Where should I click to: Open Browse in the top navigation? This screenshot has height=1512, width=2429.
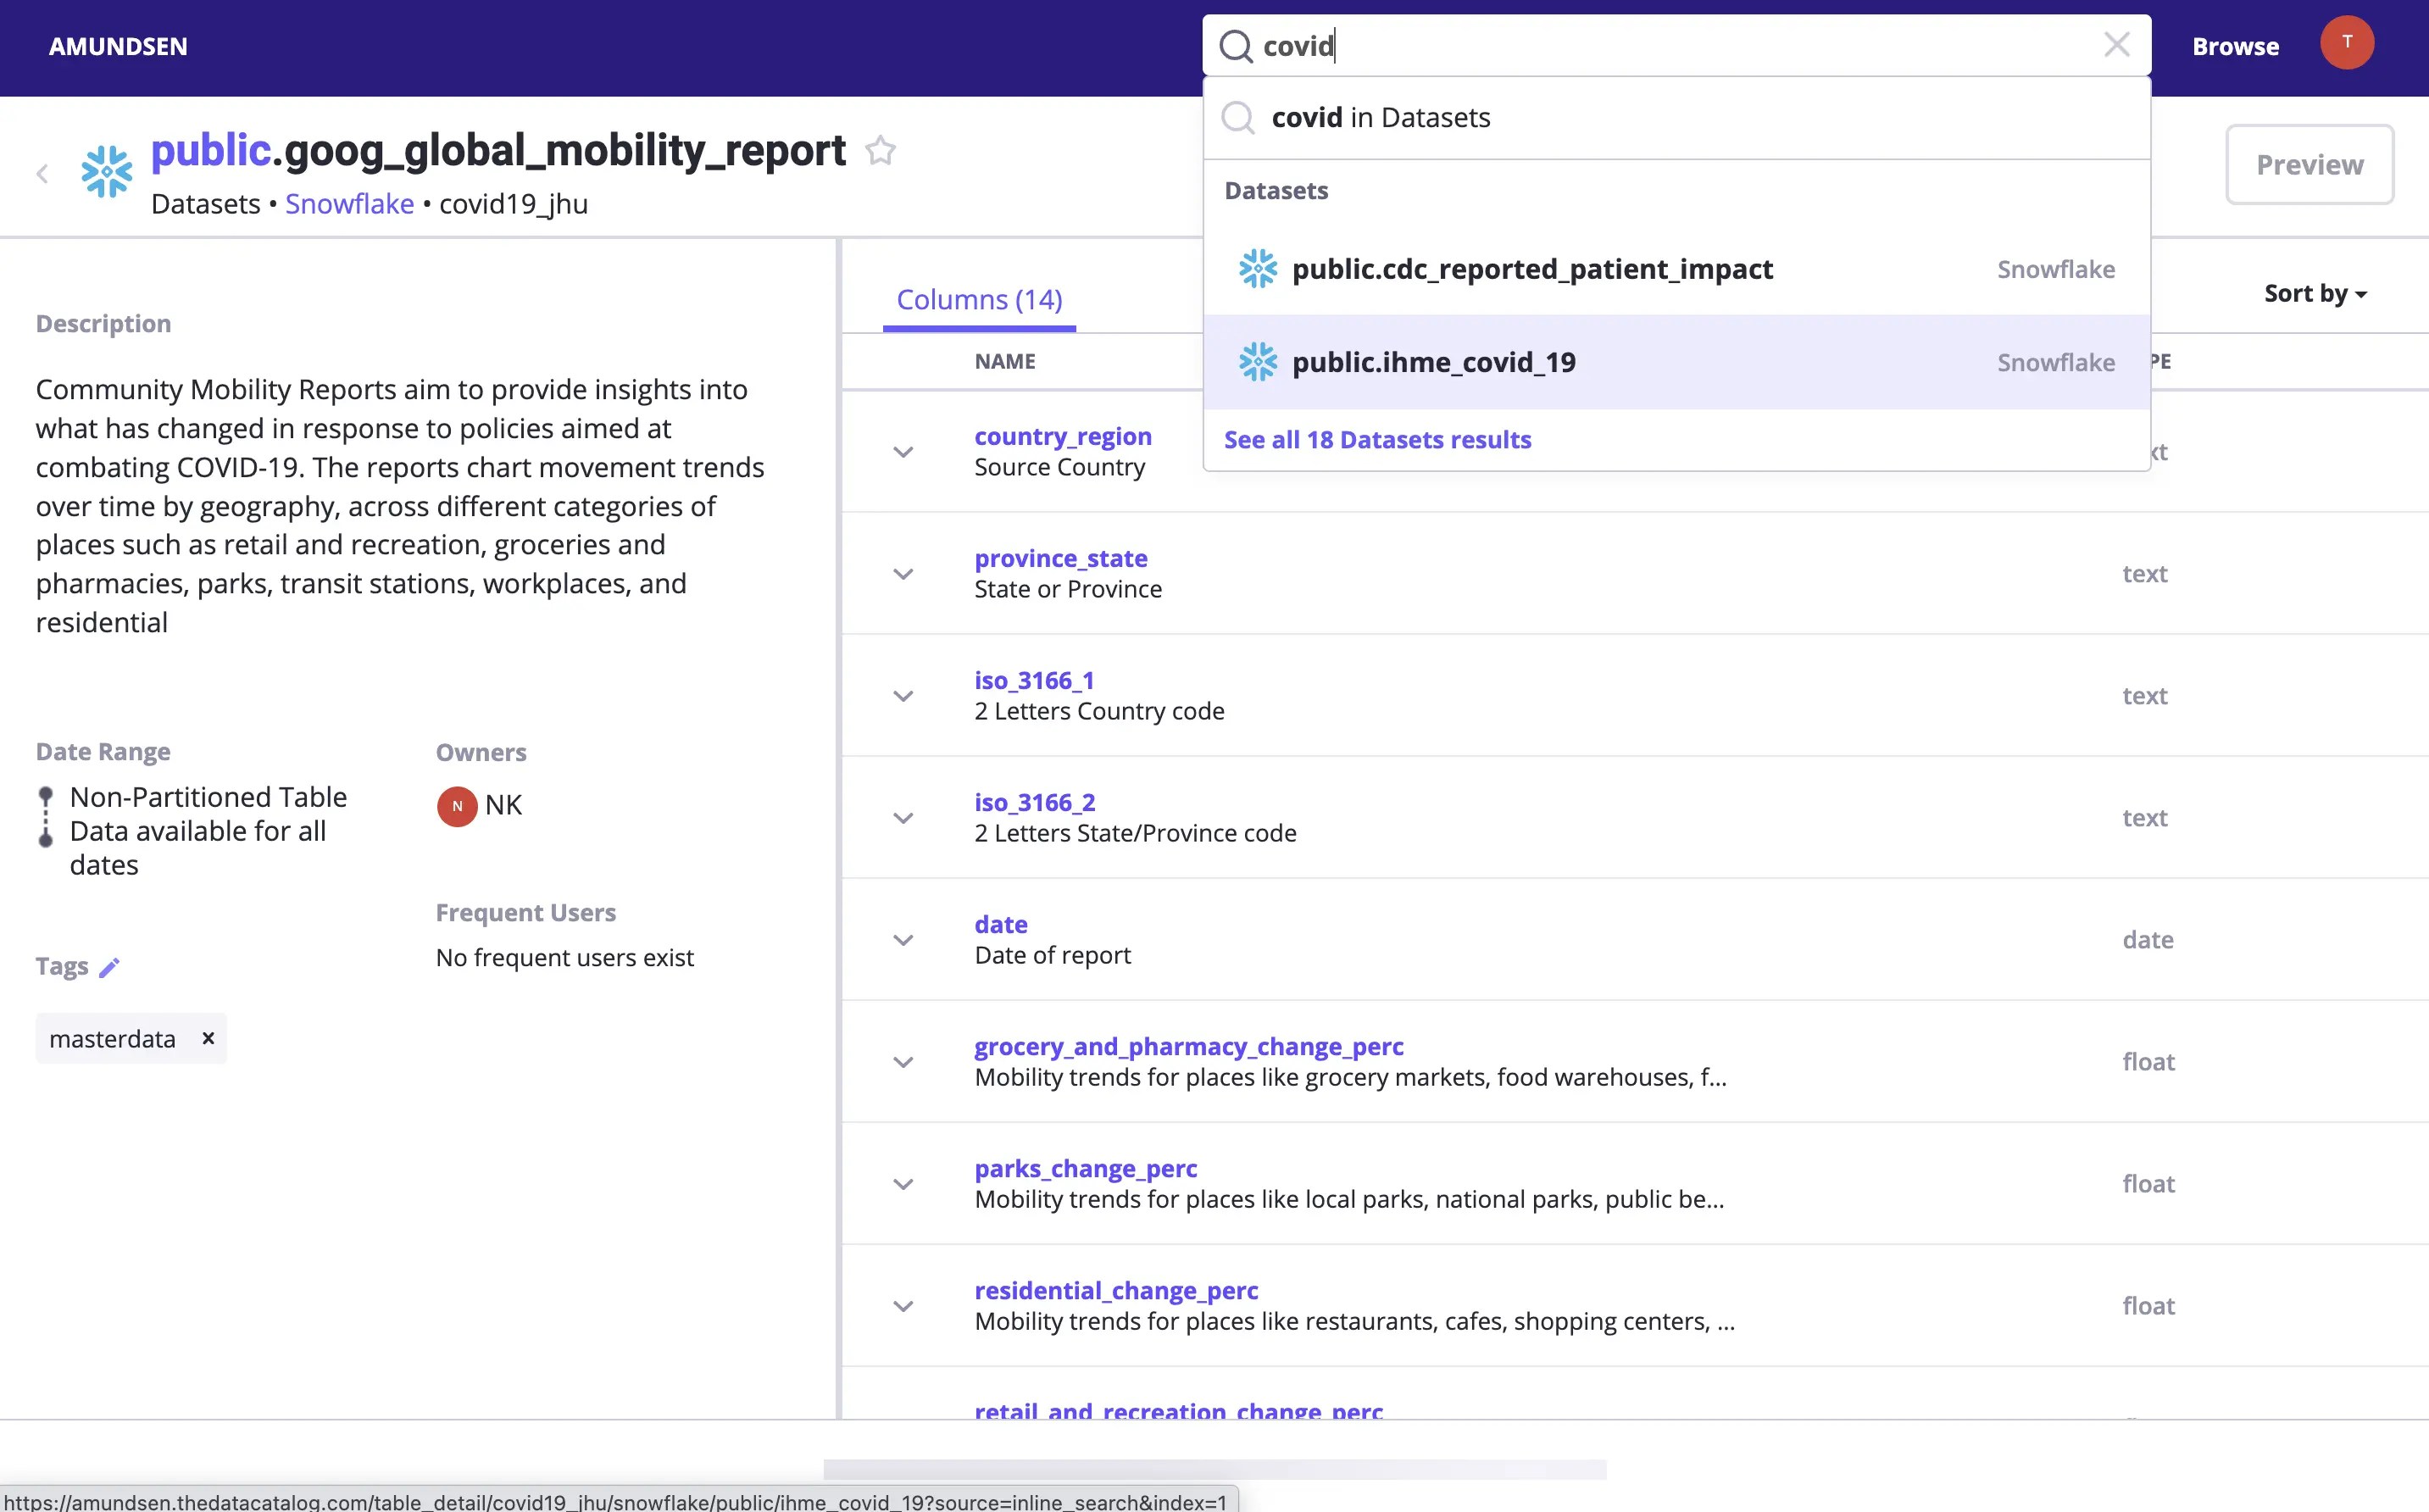2235,46
